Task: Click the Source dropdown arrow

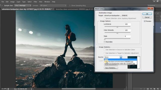Action: 121,57
